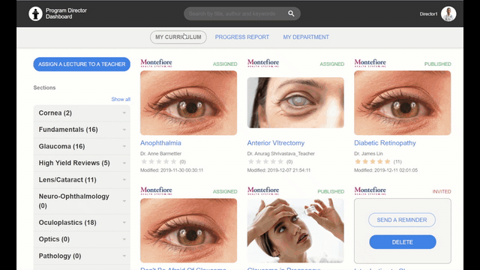Select the MY CURRICULUM tab
Viewport: 480px width, 270px height.
[178, 37]
